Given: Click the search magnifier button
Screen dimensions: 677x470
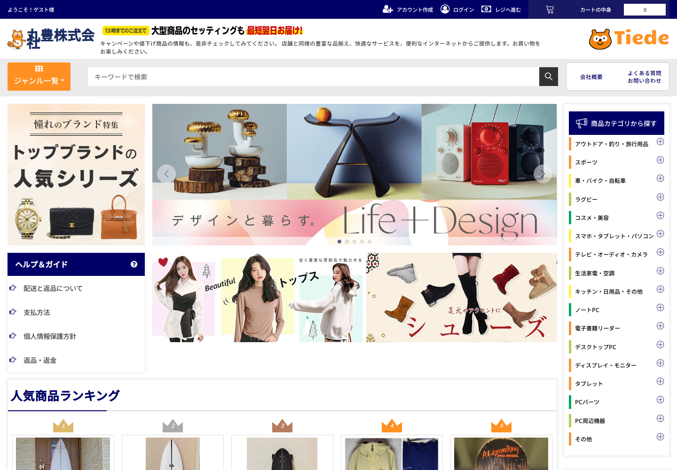Looking at the screenshot, I should click(549, 77).
